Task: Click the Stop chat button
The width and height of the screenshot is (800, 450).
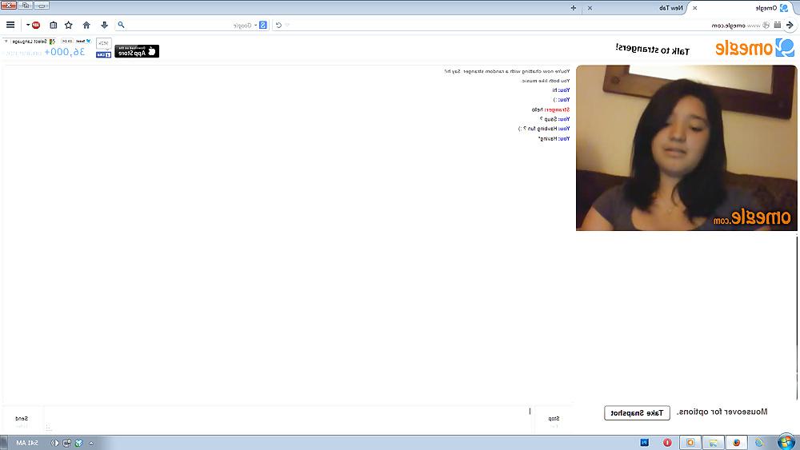Action: 554,421
